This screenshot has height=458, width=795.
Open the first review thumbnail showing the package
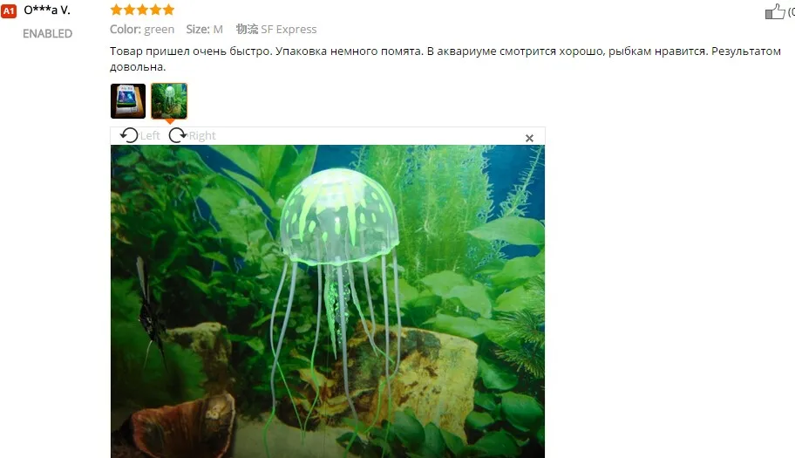[x=128, y=101]
